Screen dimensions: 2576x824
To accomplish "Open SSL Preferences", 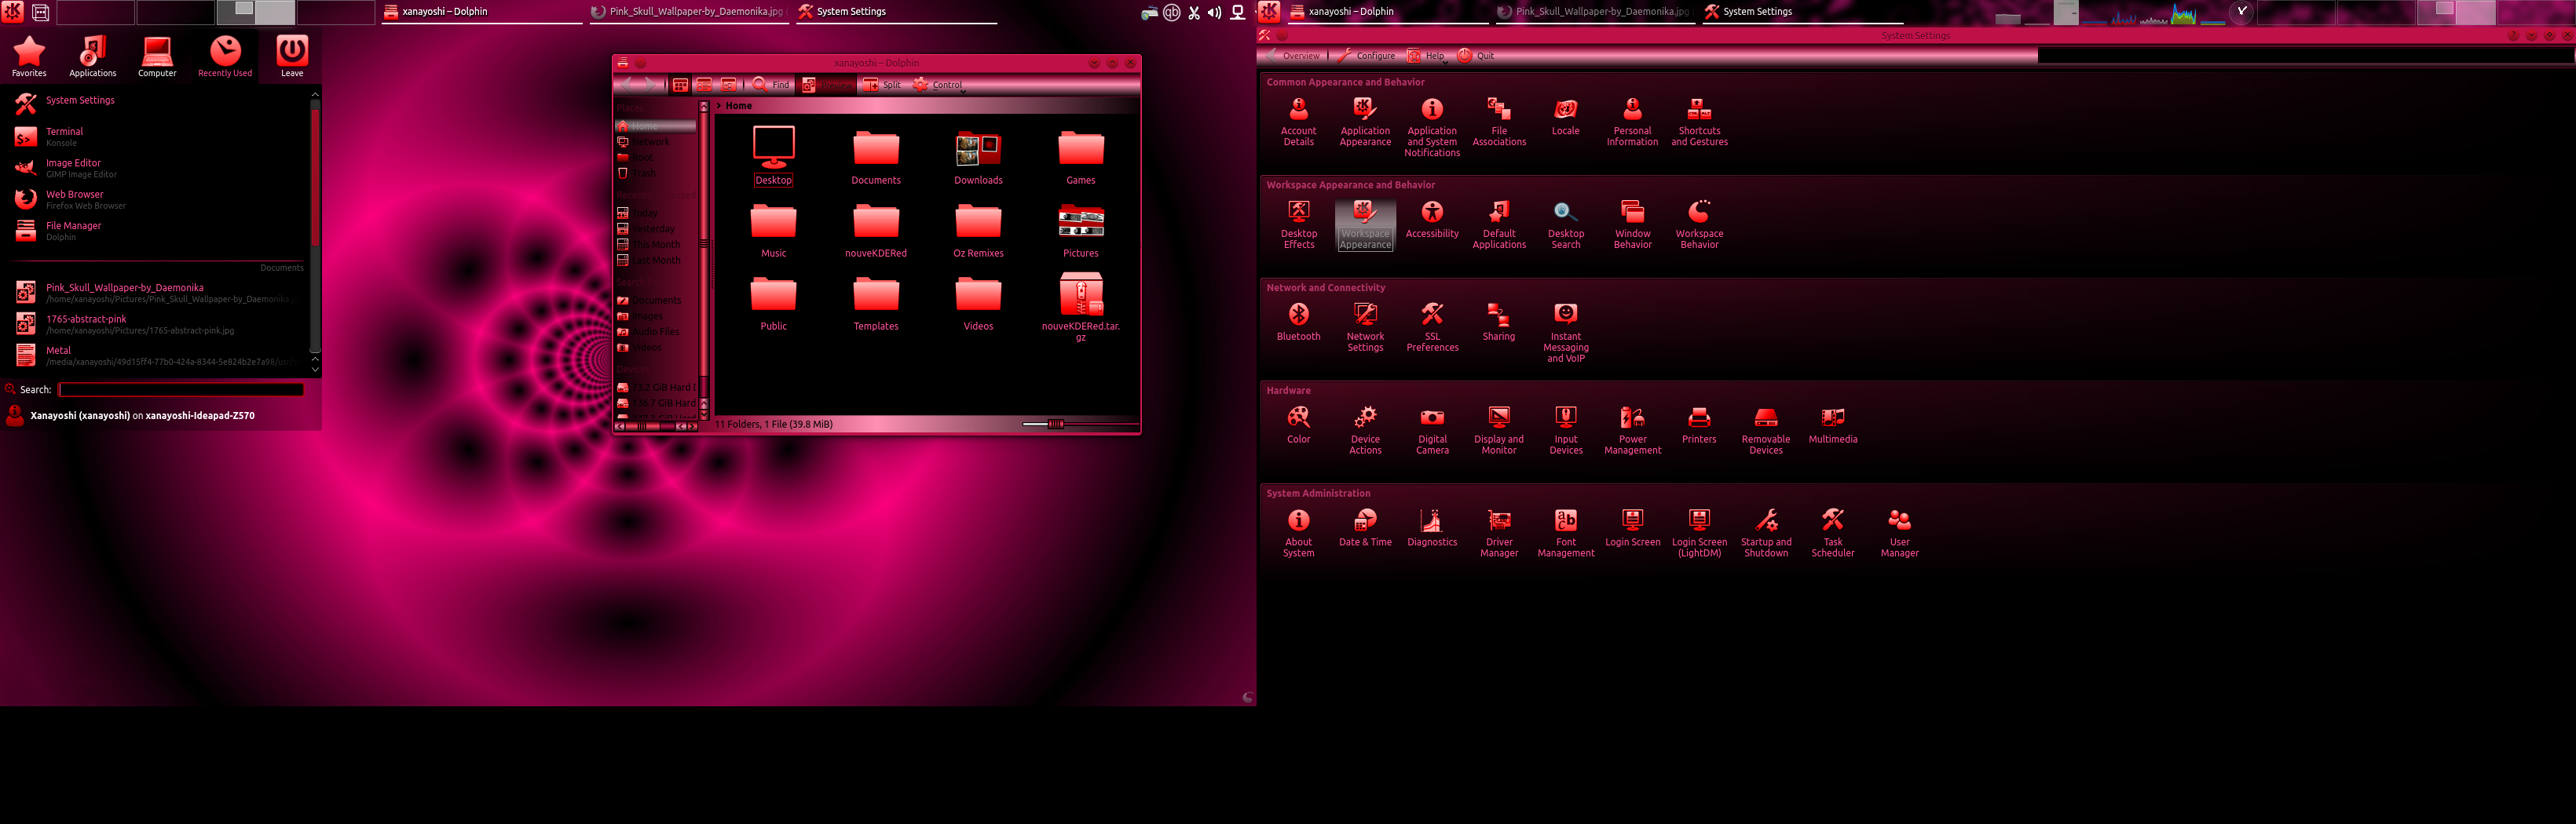I will 1432,327.
